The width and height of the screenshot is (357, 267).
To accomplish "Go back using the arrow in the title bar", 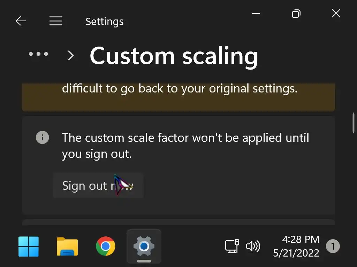I will click(x=21, y=21).
